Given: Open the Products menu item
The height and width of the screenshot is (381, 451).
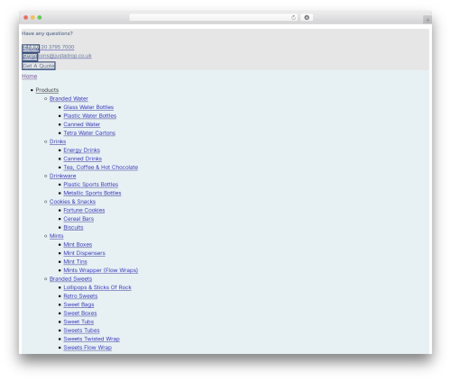Looking at the screenshot, I should 47,90.
